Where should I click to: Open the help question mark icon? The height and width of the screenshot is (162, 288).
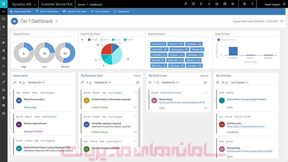pyautogui.click(x=252, y=4)
